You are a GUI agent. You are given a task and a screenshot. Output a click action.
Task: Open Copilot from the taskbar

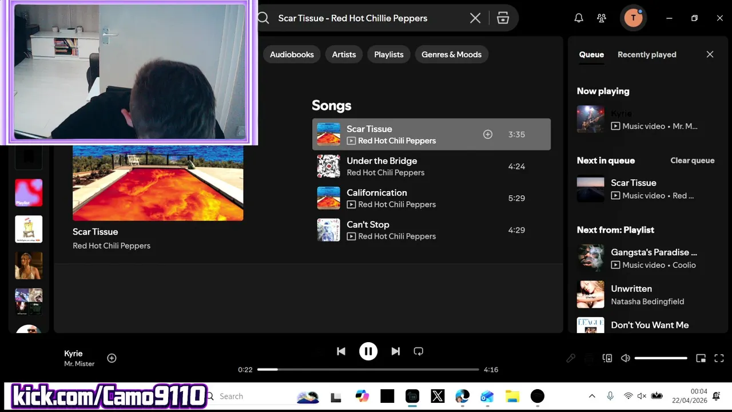click(x=362, y=396)
